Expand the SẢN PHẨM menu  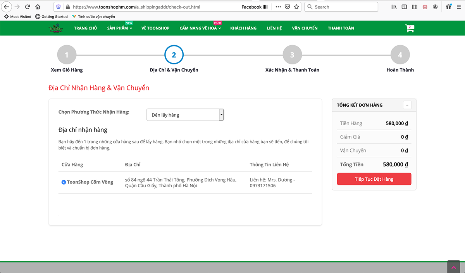coord(119,28)
